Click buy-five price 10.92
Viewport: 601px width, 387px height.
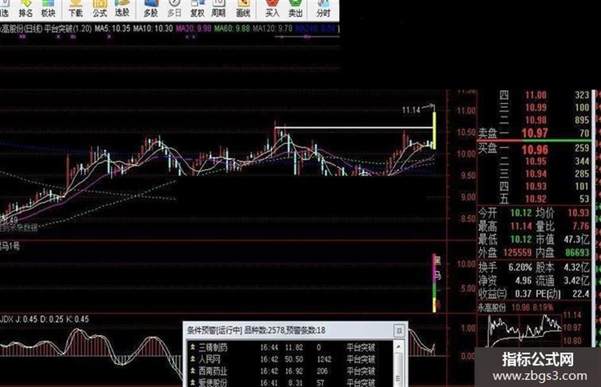point(535,199)
